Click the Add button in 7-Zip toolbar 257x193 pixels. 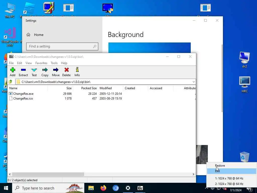tap(13, 72)
